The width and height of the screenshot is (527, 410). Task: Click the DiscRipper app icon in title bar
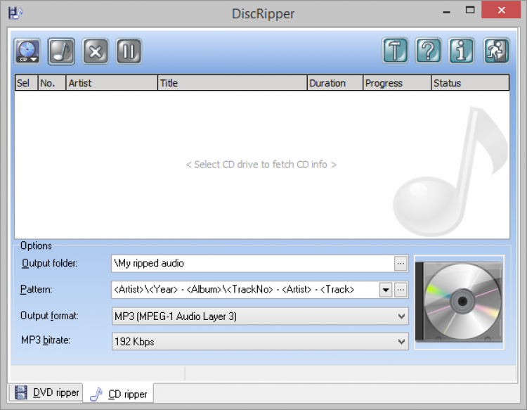(15, 13)
